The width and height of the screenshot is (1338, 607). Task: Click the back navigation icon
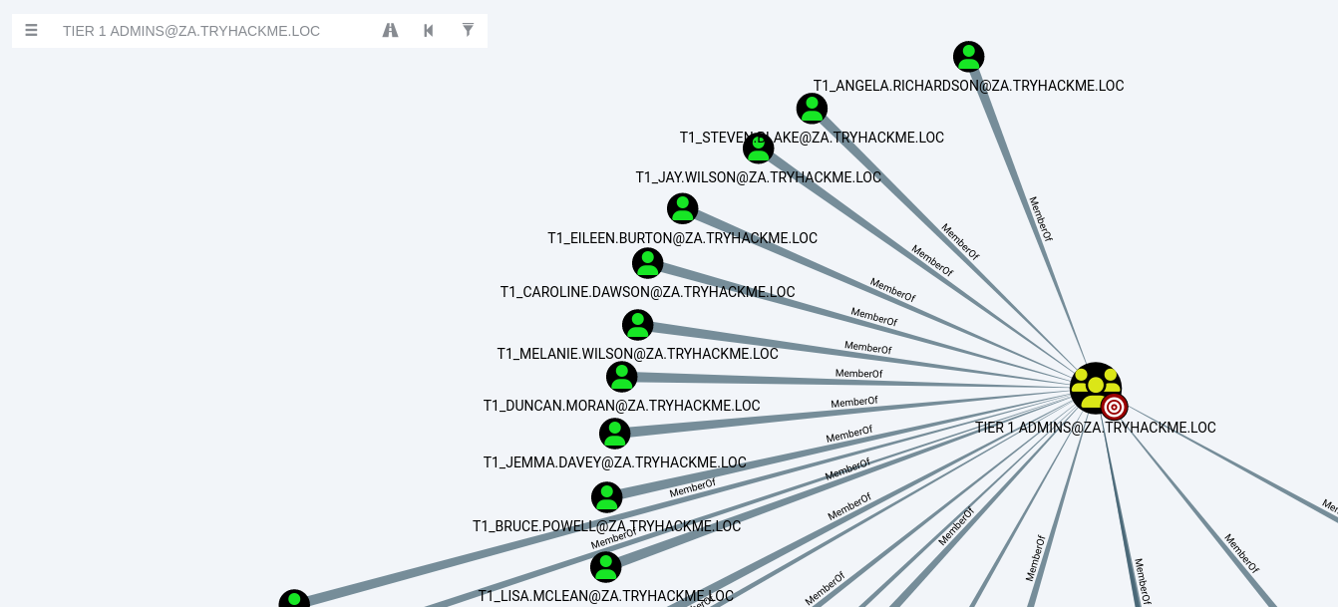coord(429,31)
